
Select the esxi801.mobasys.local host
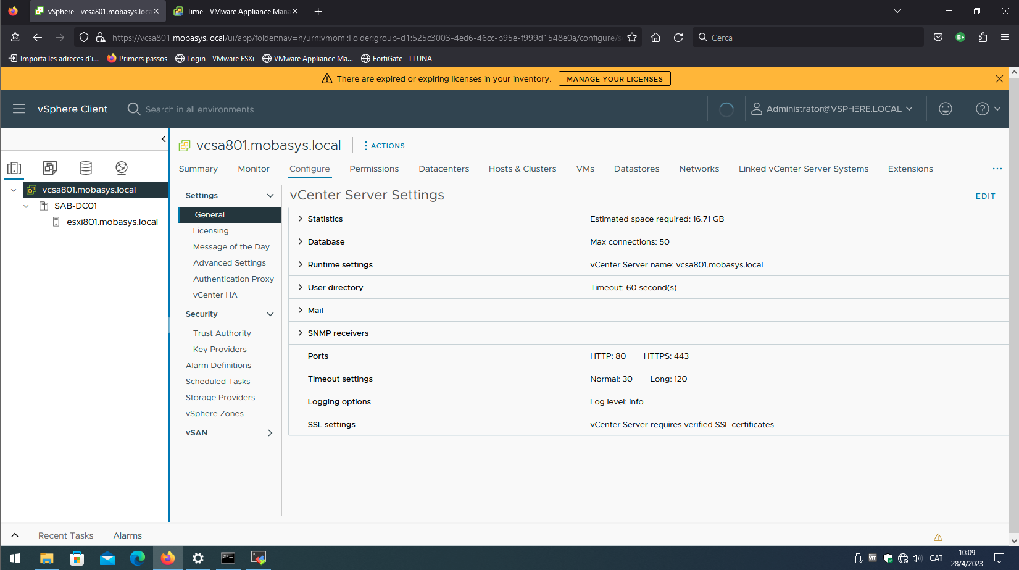[x=112, y=222]
